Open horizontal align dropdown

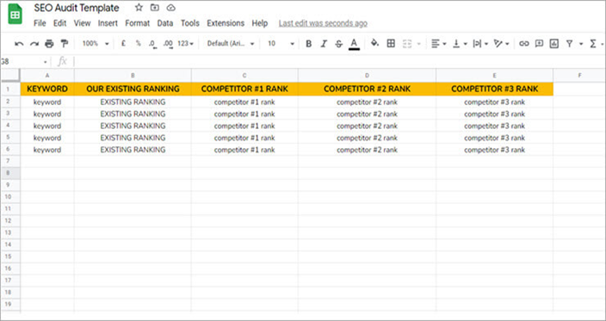tap(439, 44)
